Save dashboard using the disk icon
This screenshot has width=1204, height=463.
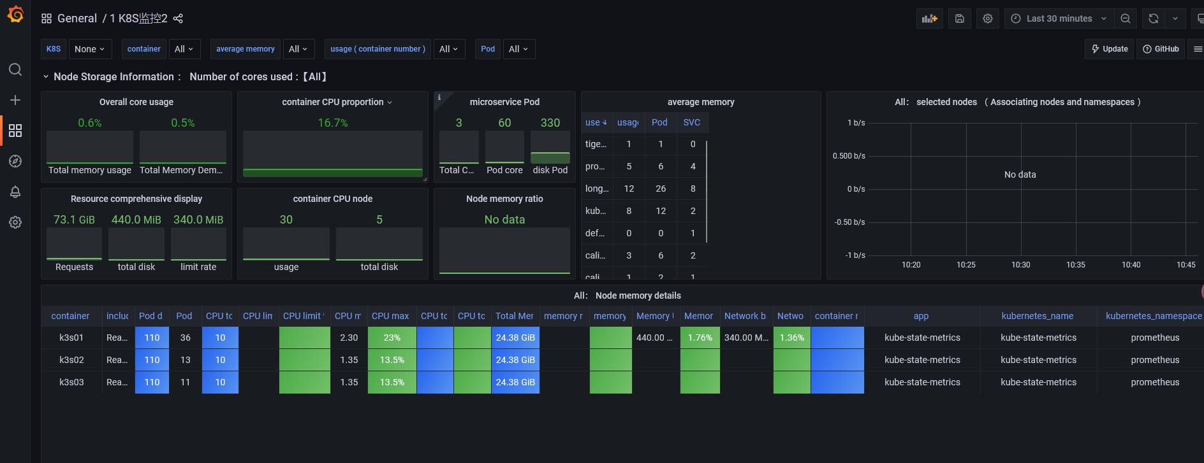pyautogui.click(x=959, y=18)
